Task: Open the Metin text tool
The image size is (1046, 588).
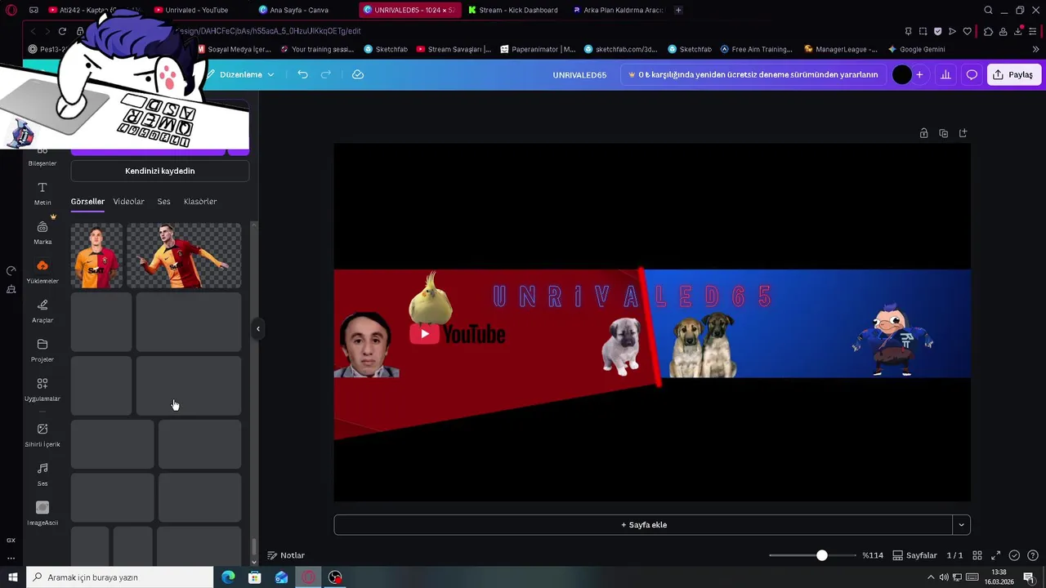Action: click(x=42, y=193)
